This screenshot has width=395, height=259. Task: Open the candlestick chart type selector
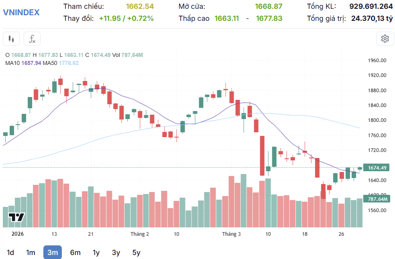tap(11, 39)
